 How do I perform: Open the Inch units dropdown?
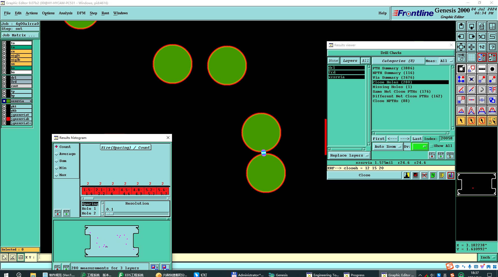point(488,258)
